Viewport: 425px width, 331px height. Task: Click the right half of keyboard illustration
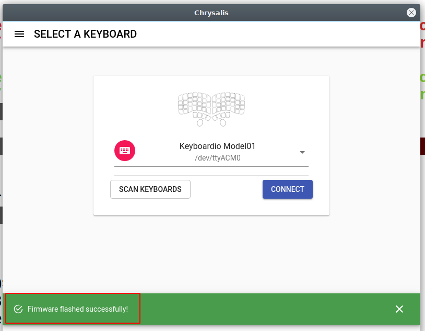(x=228, y=105)
